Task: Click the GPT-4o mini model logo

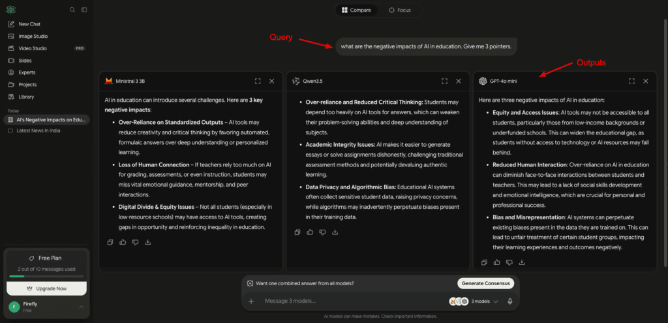Action: click(483, 81)
